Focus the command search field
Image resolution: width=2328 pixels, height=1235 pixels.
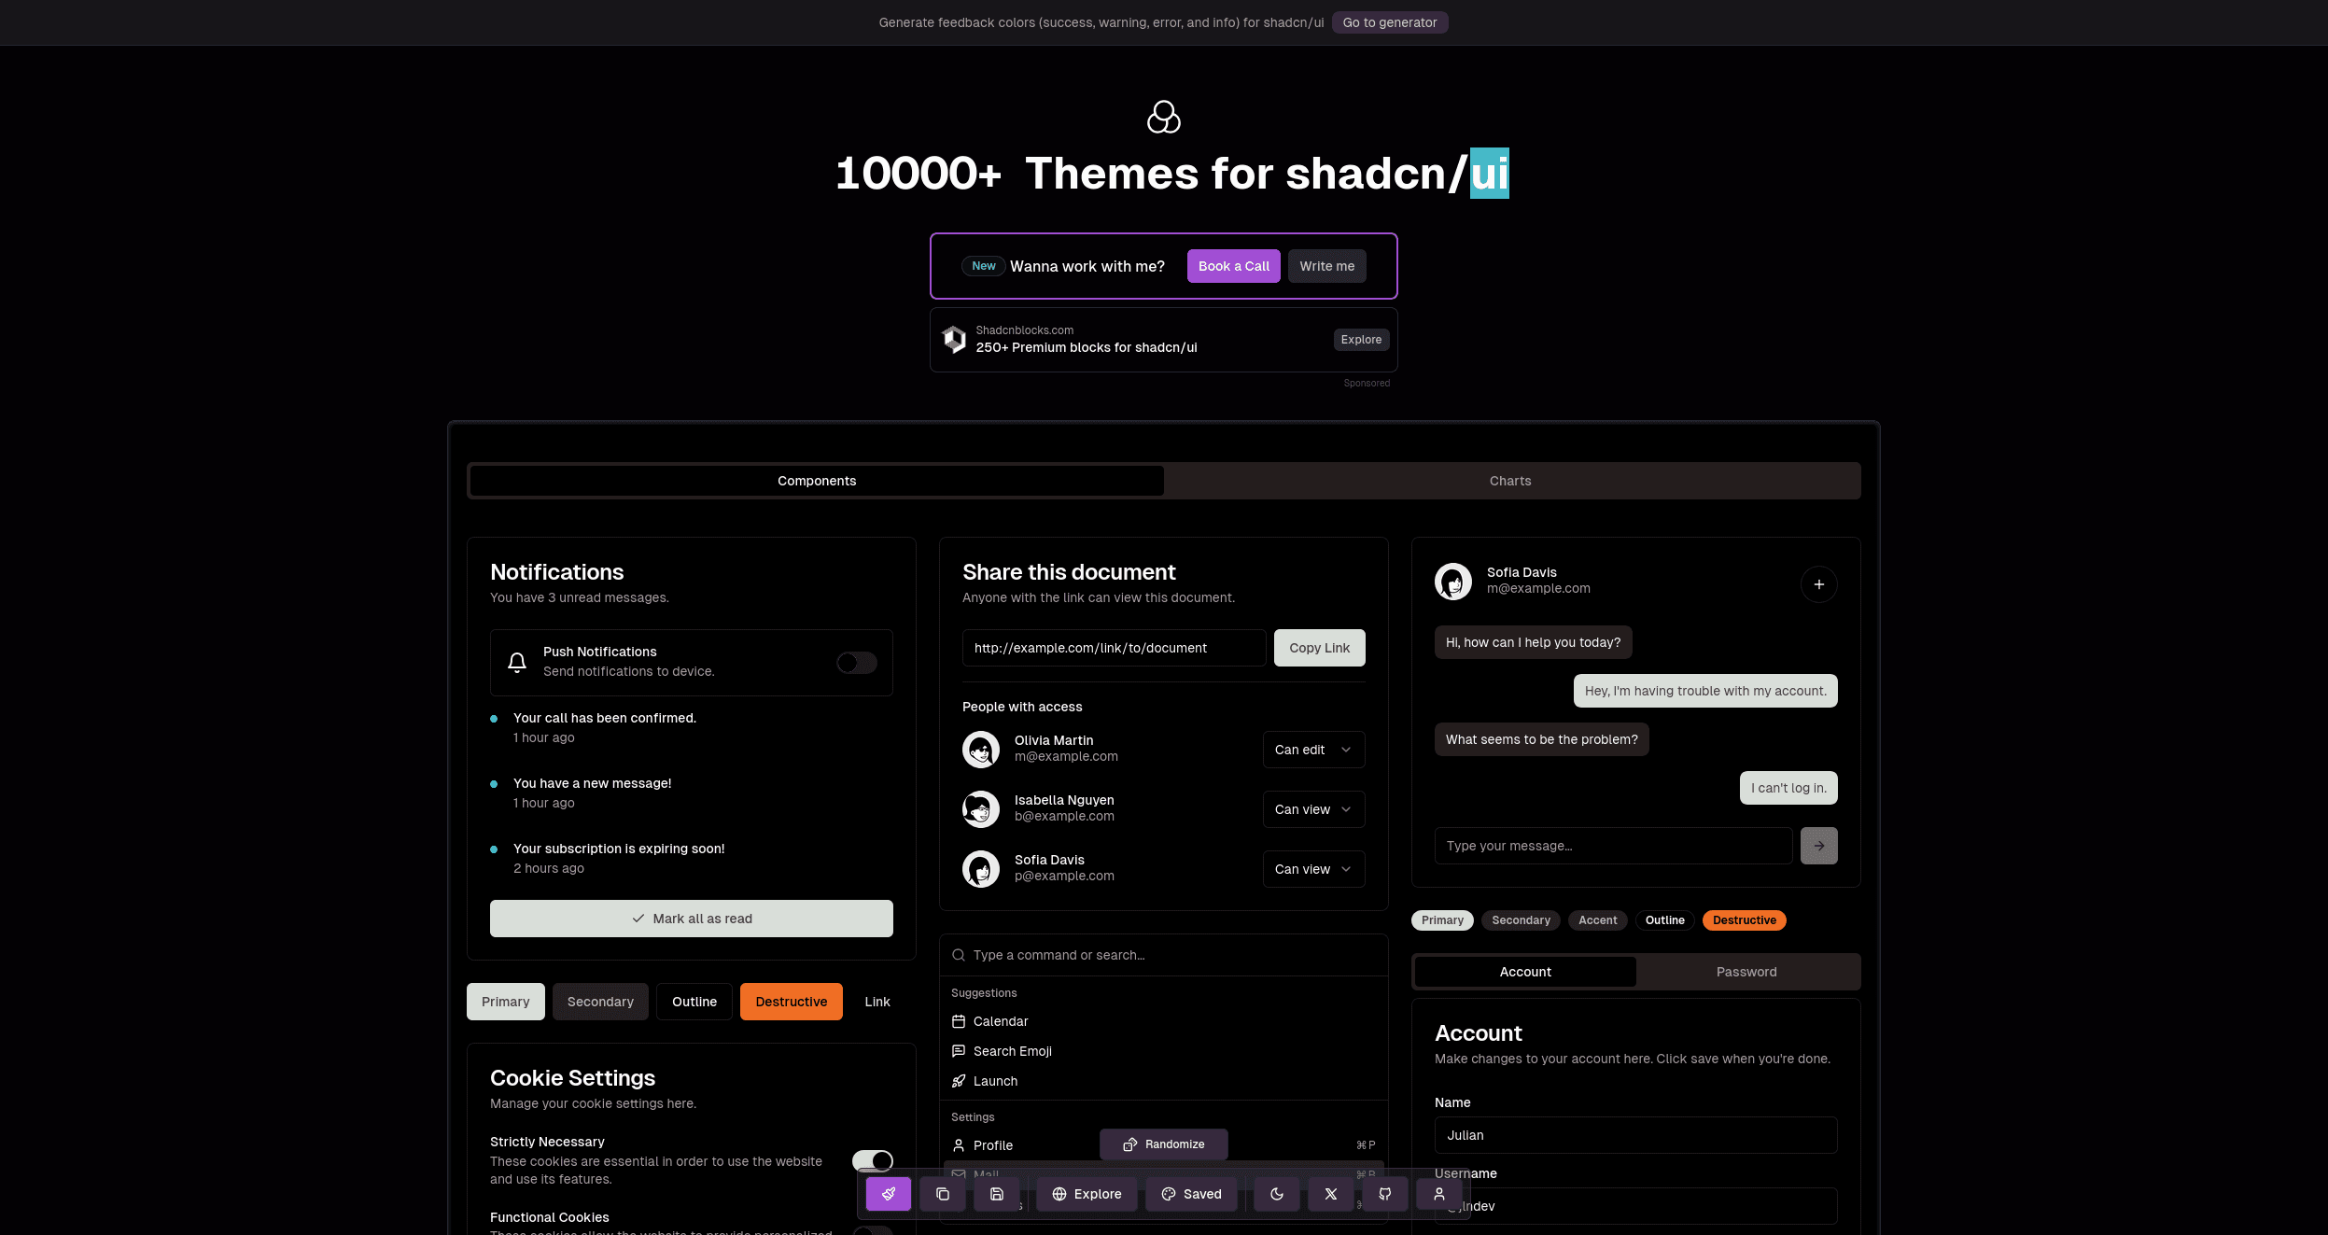[1163, 955]
